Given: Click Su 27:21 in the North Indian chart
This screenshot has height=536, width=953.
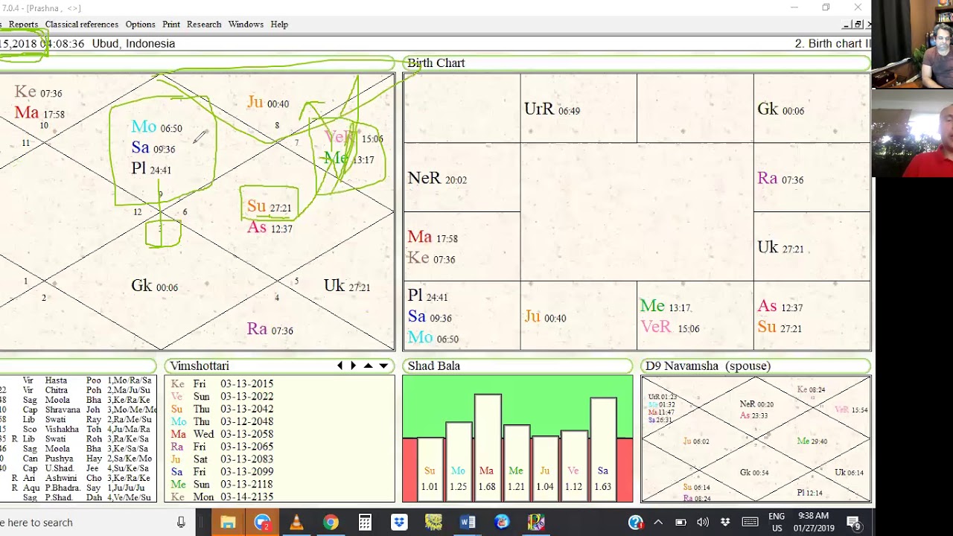Looking at the screenshot, I should coord(269,207).
